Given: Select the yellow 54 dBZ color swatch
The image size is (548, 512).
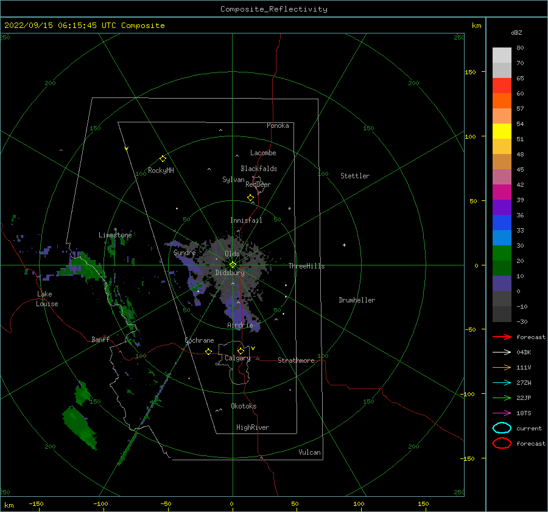Looking at the screenshot, I should click(502, 131).
